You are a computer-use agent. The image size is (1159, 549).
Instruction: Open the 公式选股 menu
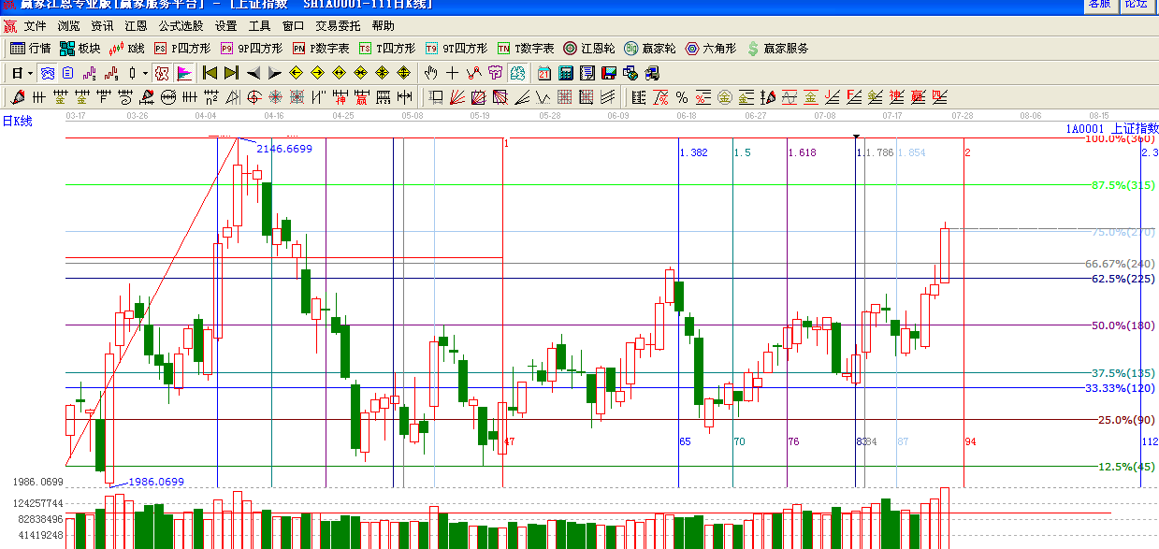(181, 26)
